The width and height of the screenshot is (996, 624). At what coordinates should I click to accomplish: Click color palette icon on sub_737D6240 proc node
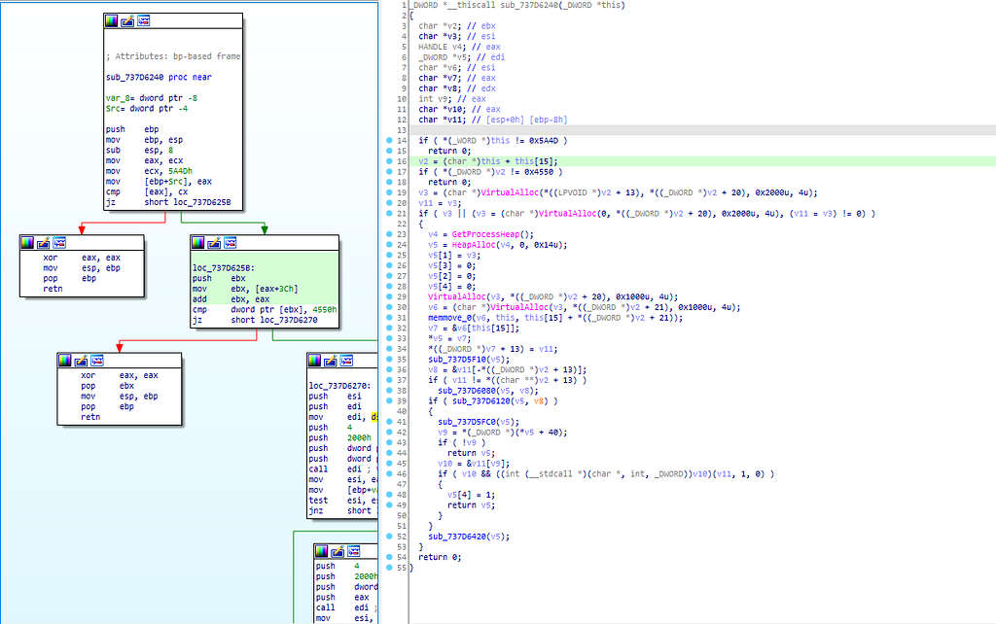pyautogui.click(x=111, y=21)
